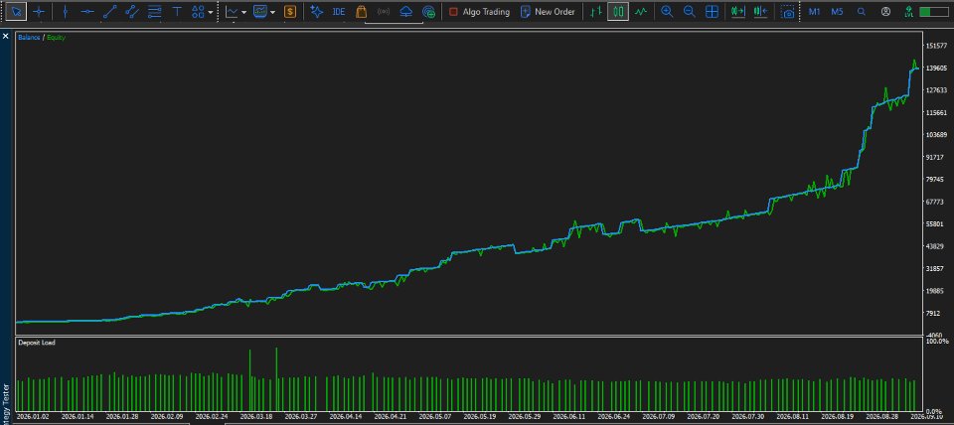Close the Strategy Tester panel with X
This screenshot has height=425, width=954.
[x=6, y=37]
